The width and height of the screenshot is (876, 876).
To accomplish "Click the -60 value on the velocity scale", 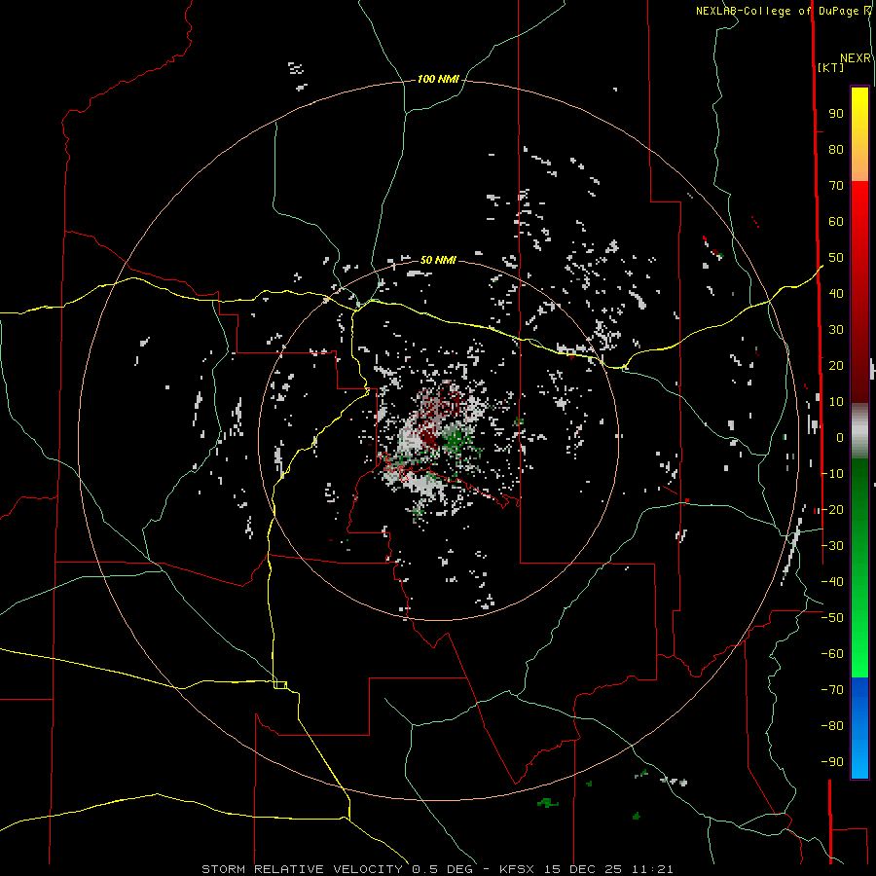I will 832,654.
